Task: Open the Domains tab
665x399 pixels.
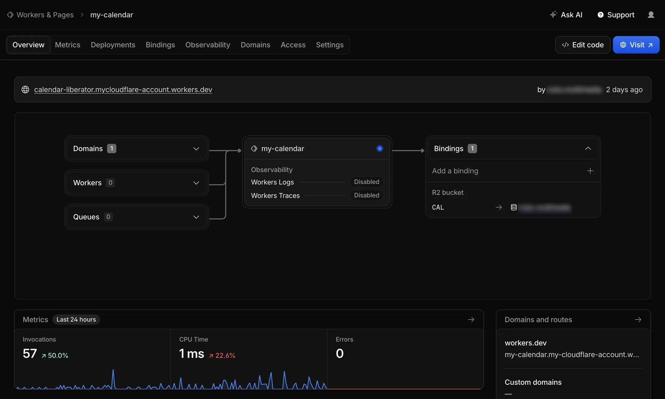Action: (255, 45)
